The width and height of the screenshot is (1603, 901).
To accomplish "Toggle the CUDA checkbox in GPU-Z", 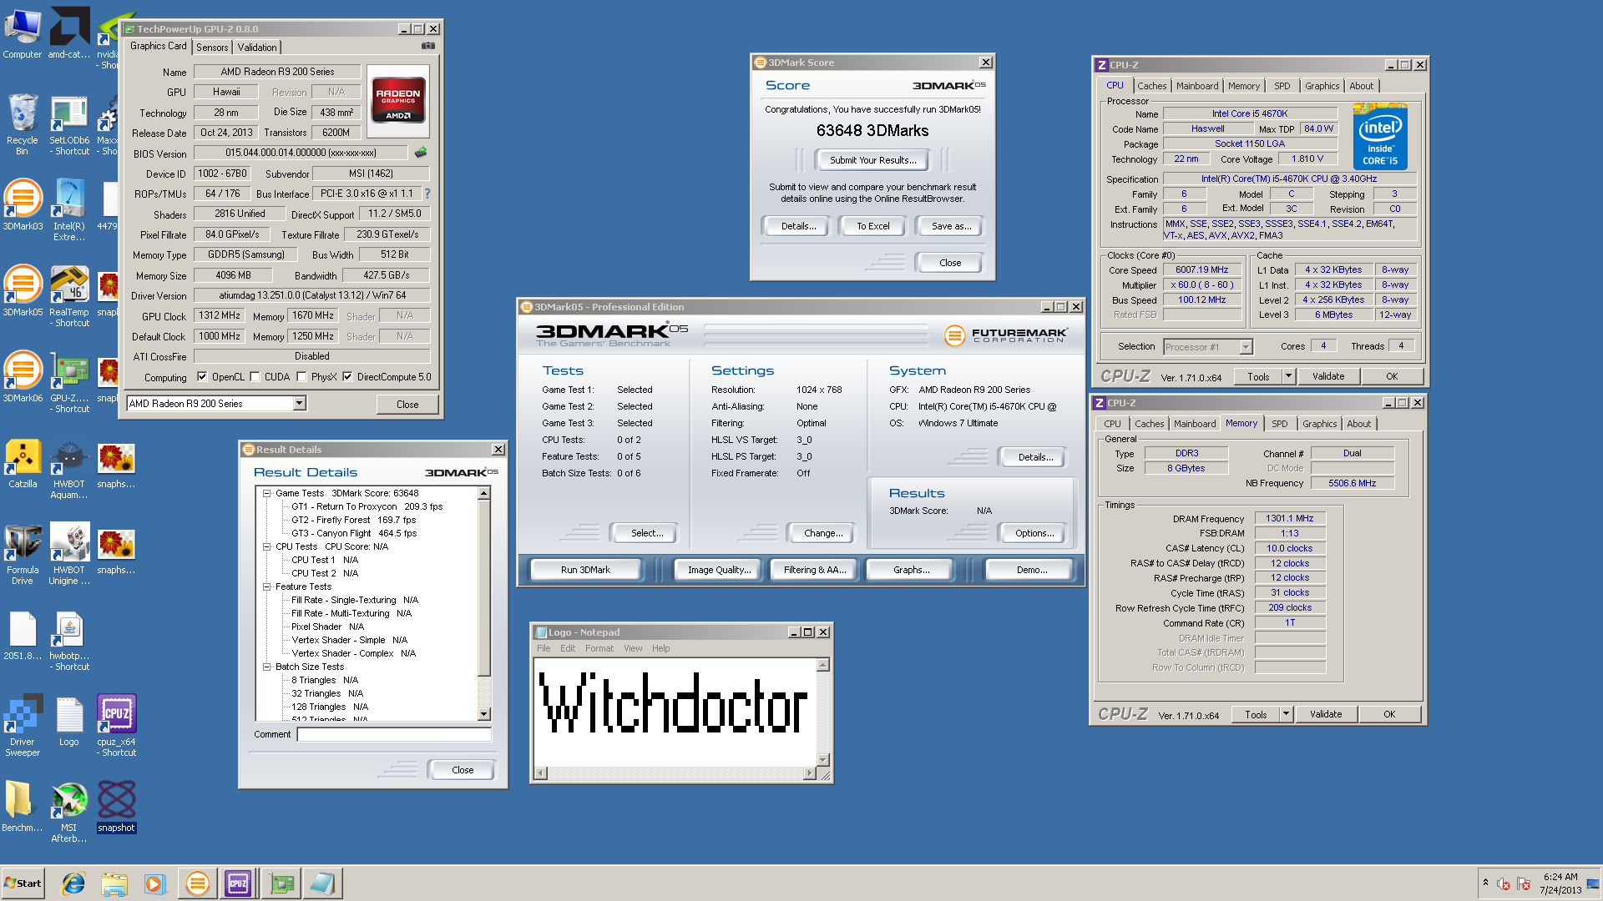I will (x=255, y=377).
